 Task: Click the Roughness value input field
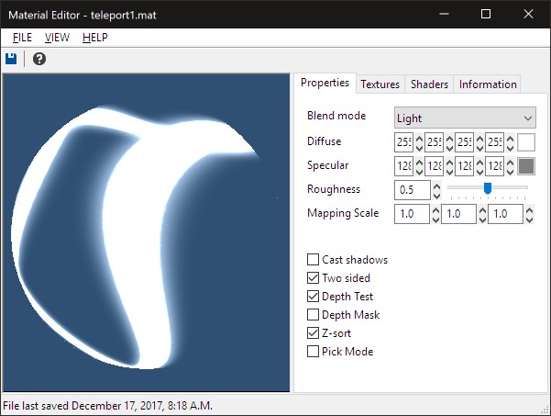(x=411, y=190)
